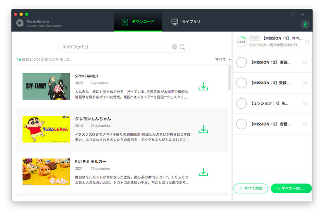The height and width of the screenshot is (215, 324).
Task: Click the PUI PUI モルカー title text
Action: pos(91,161)
